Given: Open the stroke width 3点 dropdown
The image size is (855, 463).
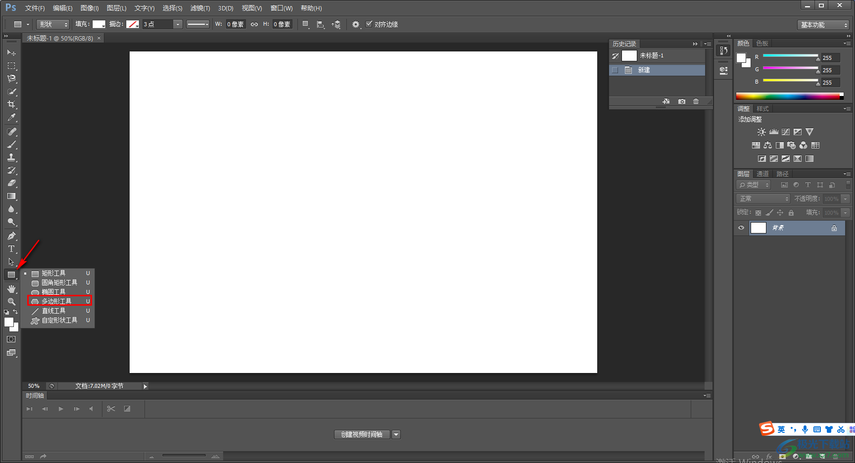Looking at the screenshot, I should tap(178, 24).
